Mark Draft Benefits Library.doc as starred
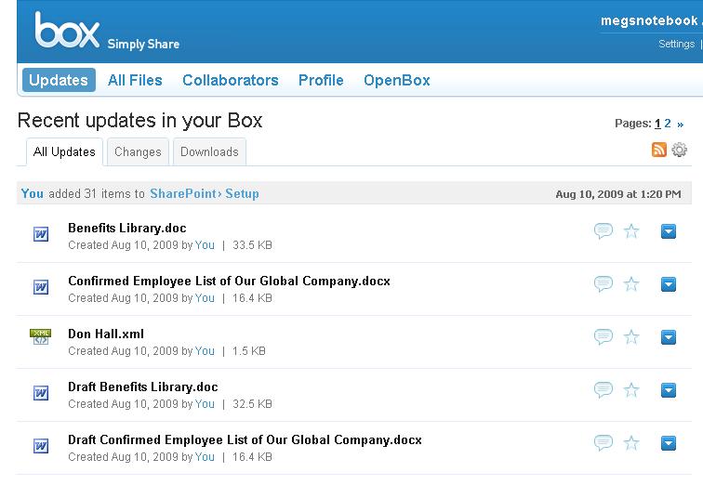 [631, 390]
